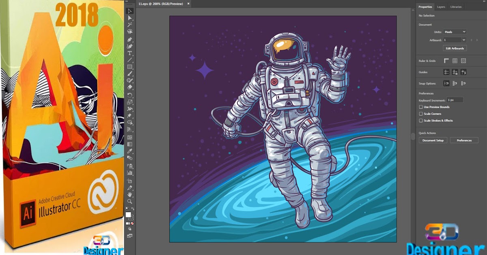Select the Rectangle tool
The width and height of the screenshot is (487, 255).
(130, 66)
